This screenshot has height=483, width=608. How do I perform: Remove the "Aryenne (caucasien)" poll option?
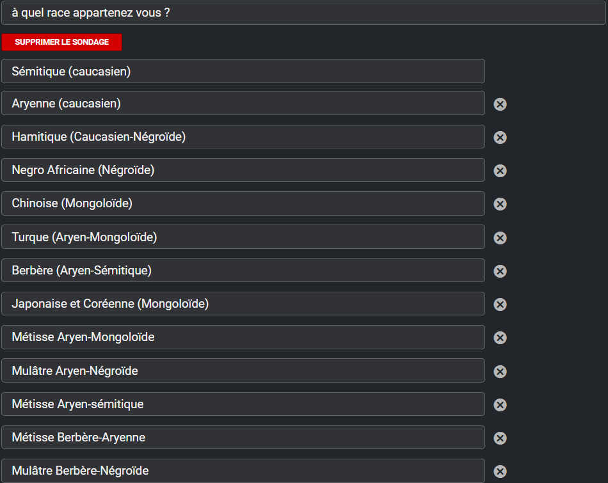[x=500, y=104]
